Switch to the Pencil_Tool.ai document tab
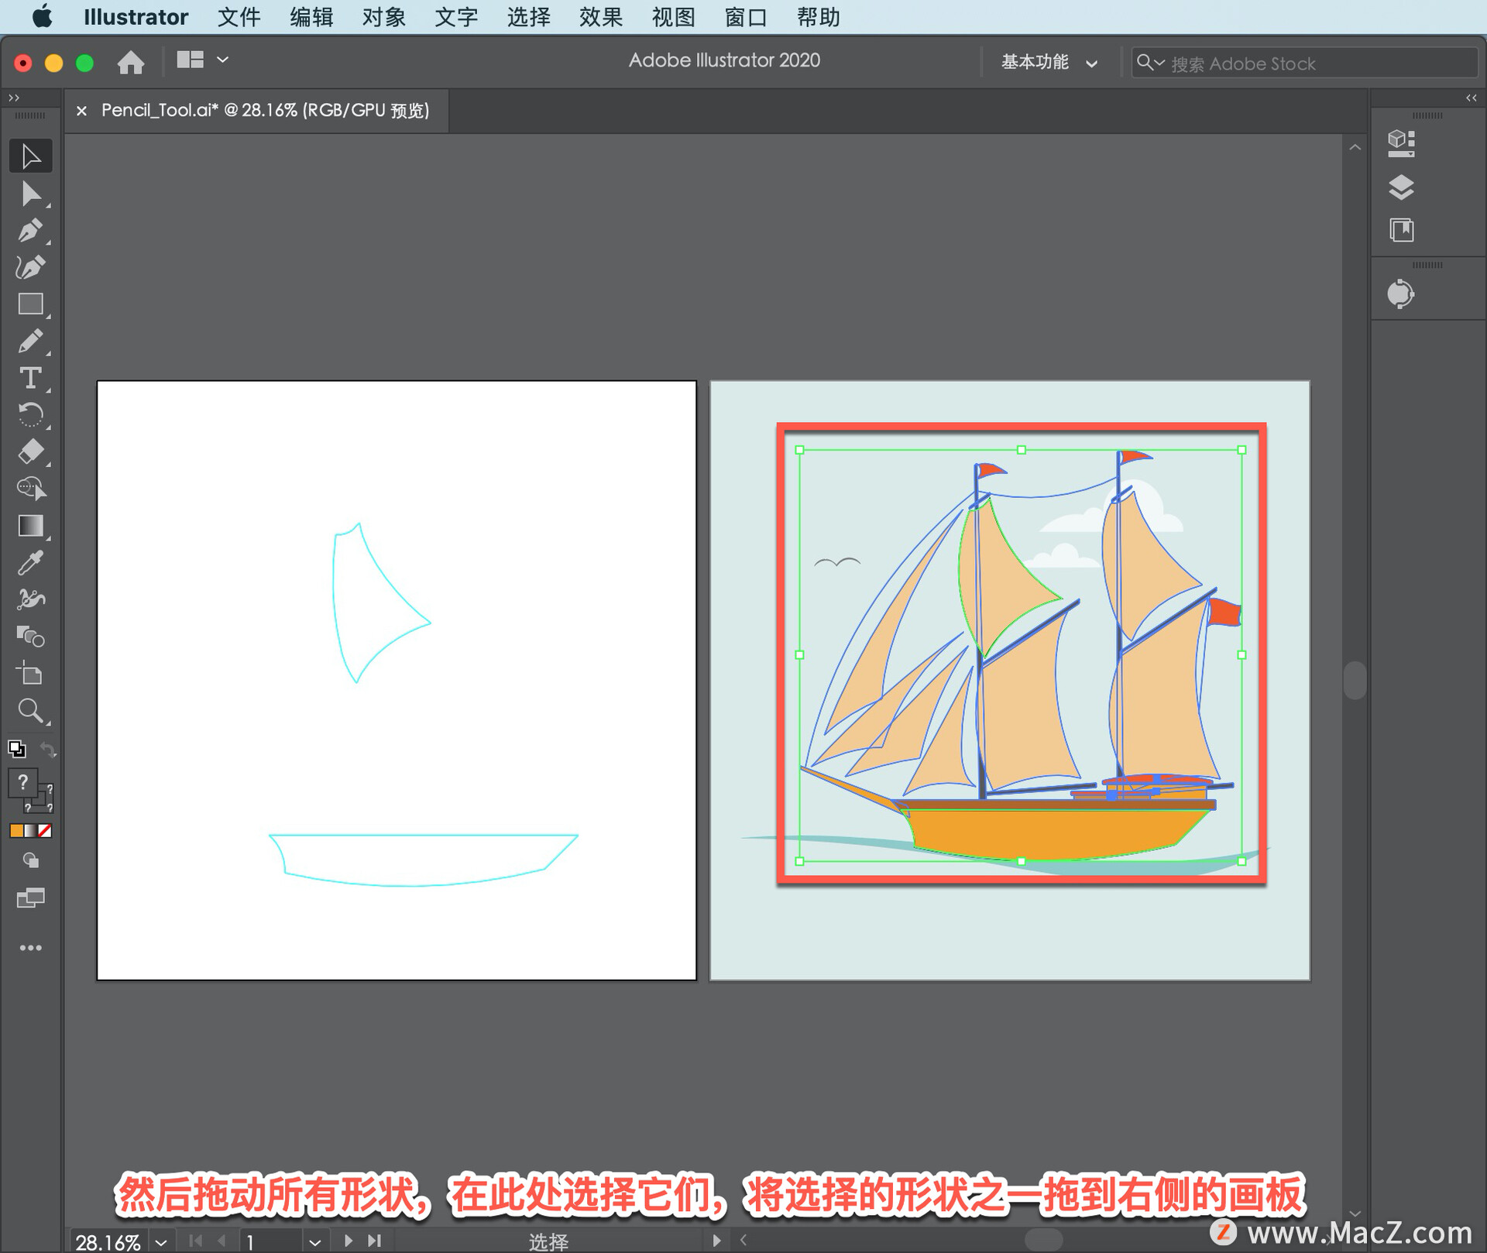 coord(265,111)
